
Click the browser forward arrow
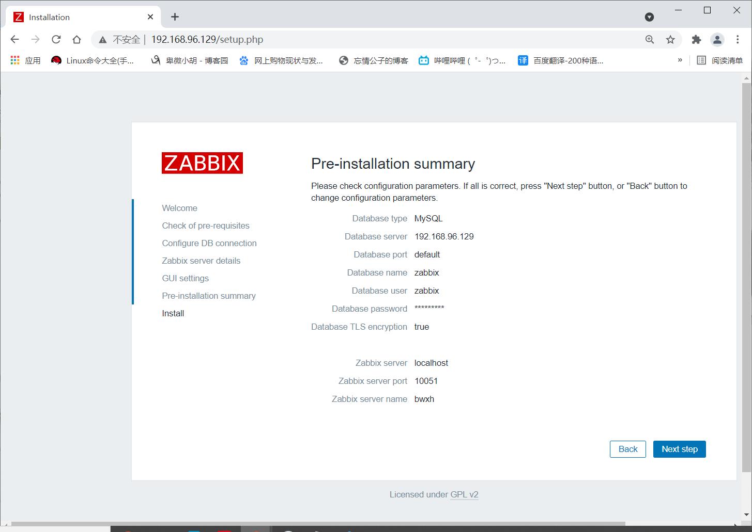pos(36,39)
